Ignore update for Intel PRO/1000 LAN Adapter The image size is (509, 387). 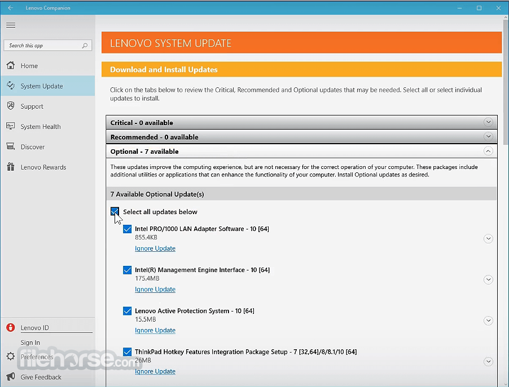click(155, 248)
